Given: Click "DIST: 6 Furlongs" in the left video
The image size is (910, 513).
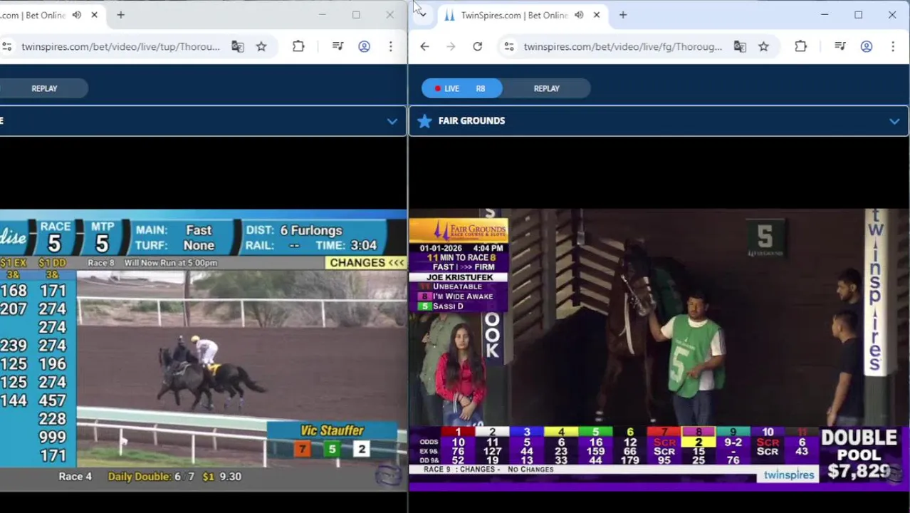Looking at the screenshot, I should coord(294,230).
